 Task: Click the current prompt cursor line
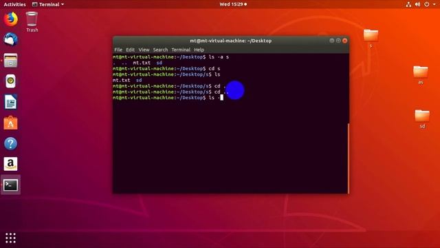168,98
